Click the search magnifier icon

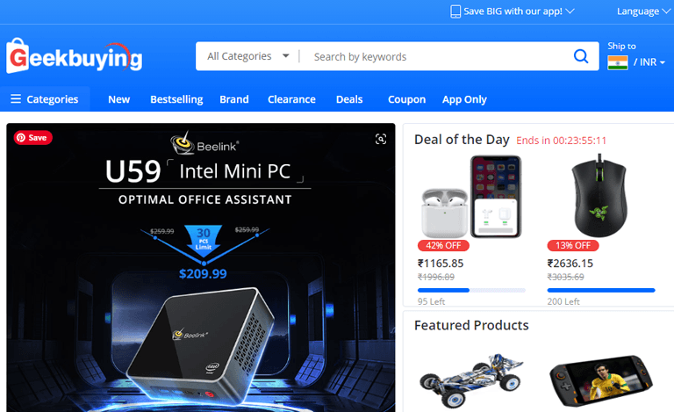(581, 56)
